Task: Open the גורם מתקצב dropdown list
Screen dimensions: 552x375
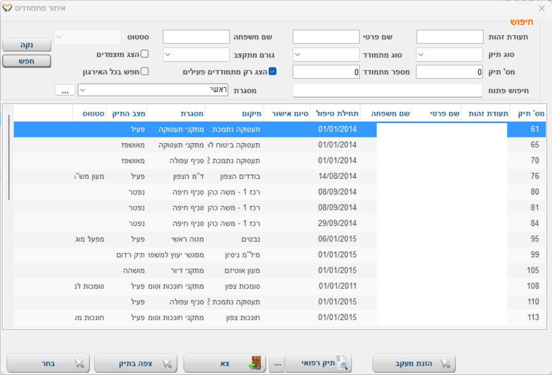Action: click(168, 55)
